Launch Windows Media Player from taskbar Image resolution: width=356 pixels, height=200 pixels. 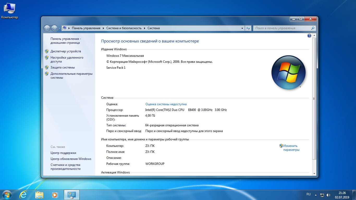coord(55,195)
